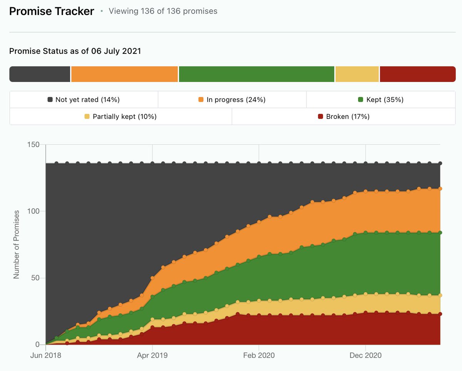Click the yellow Partially kept bar segment
This screenshot has height=371, width=462.
357,74
